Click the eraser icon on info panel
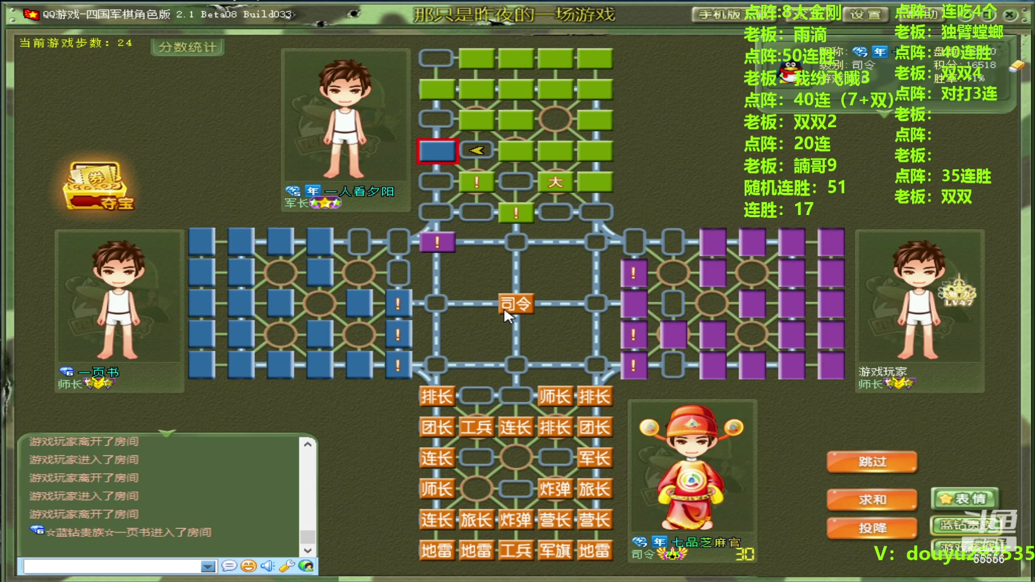 click(x=1016, y=66)
